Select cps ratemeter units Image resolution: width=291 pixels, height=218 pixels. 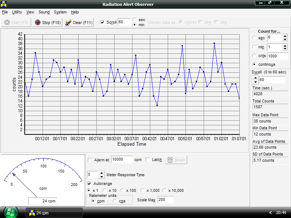(x=115, y=201)
